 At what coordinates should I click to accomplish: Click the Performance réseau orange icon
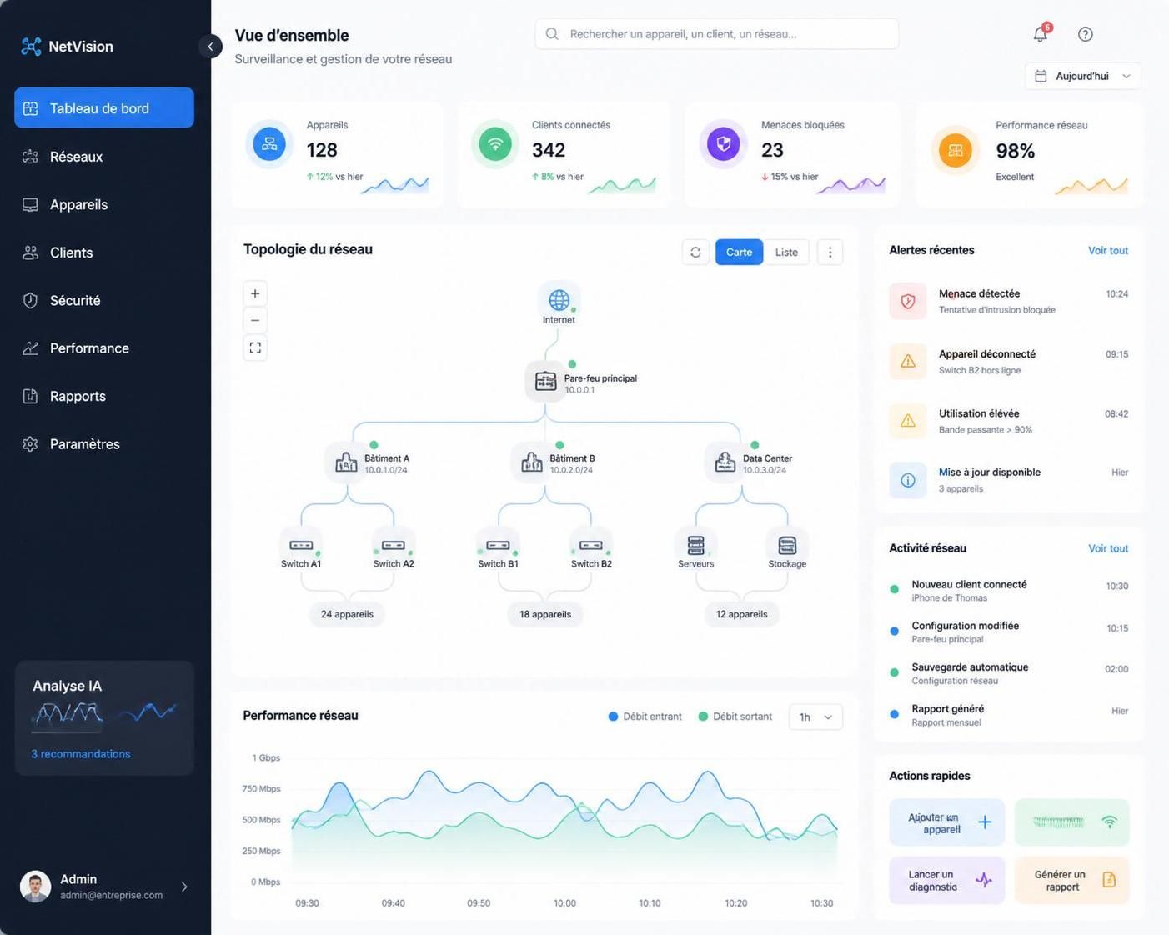pos(956,150)
